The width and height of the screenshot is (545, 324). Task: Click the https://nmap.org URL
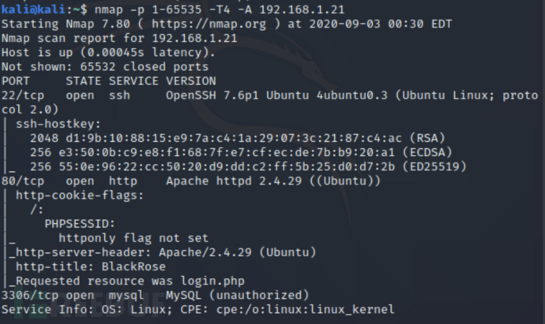[209, 24]
